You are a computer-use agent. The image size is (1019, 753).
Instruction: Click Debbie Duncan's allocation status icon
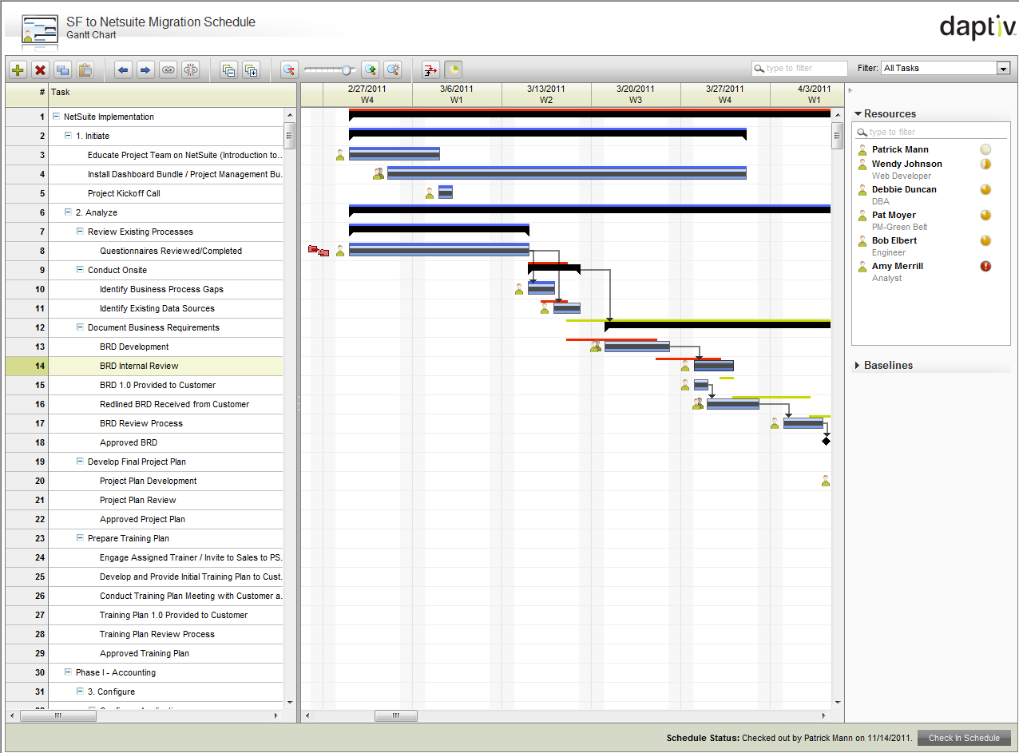[985, 189]
